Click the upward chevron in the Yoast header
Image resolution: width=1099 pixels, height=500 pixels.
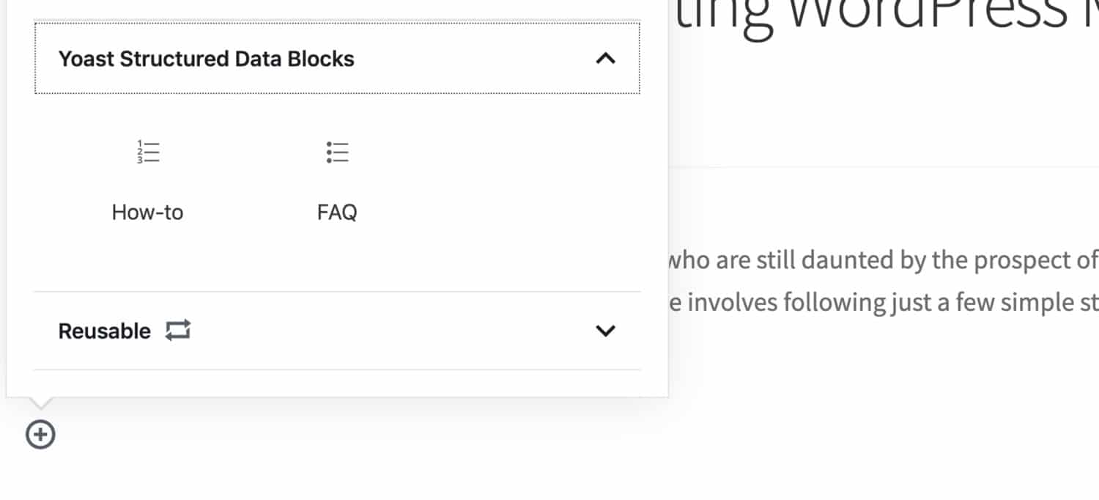pyautogui.click(x=605, y=59)
